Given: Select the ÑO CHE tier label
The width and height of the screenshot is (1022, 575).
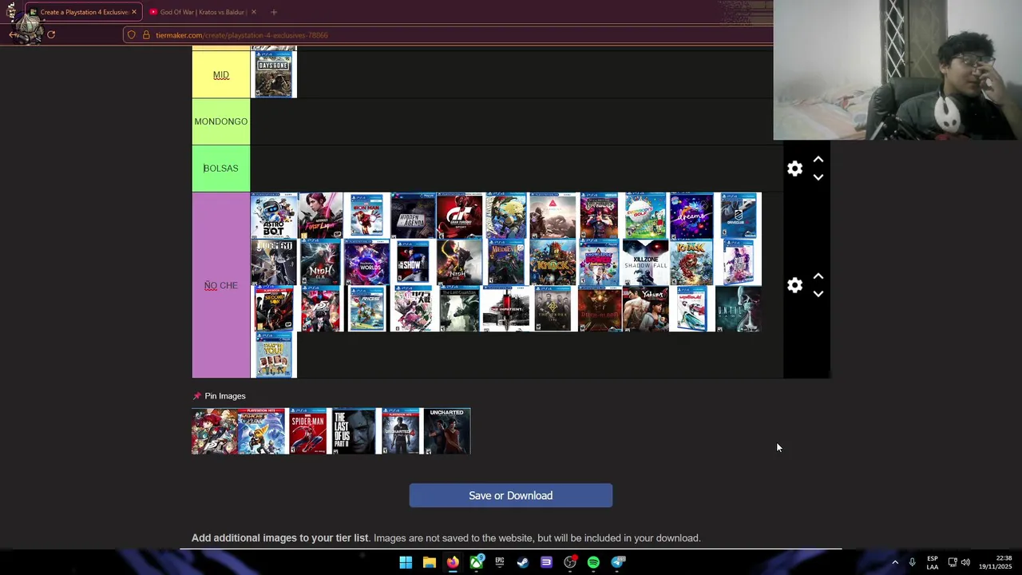Looking at the screenshot, I should coord(221,285).
